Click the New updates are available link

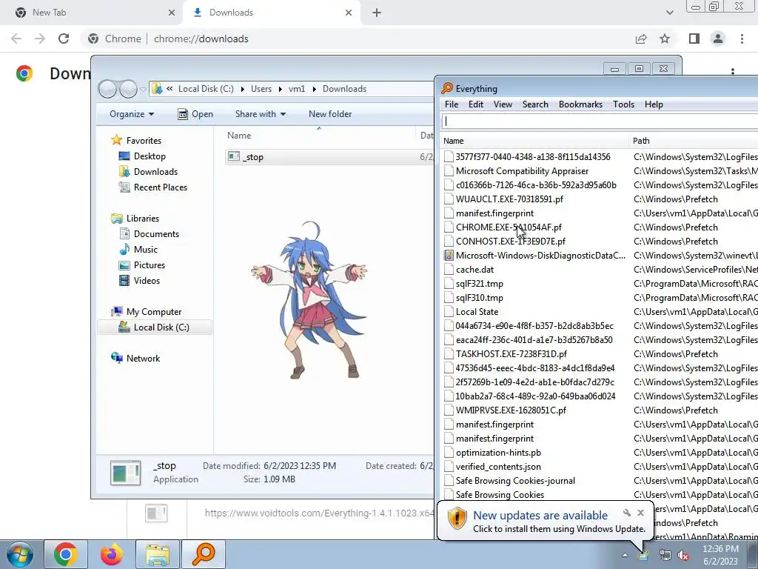pyautogui.click(x=540, y=516)
